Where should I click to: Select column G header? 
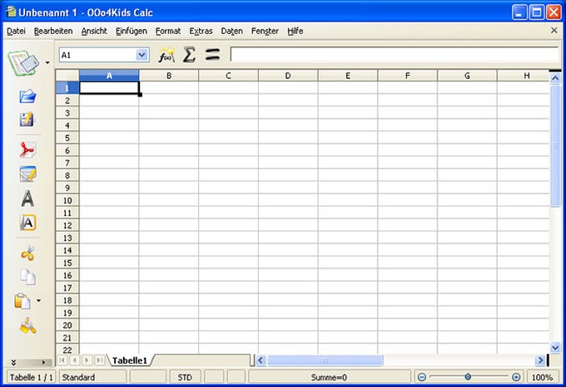point(467,76)
